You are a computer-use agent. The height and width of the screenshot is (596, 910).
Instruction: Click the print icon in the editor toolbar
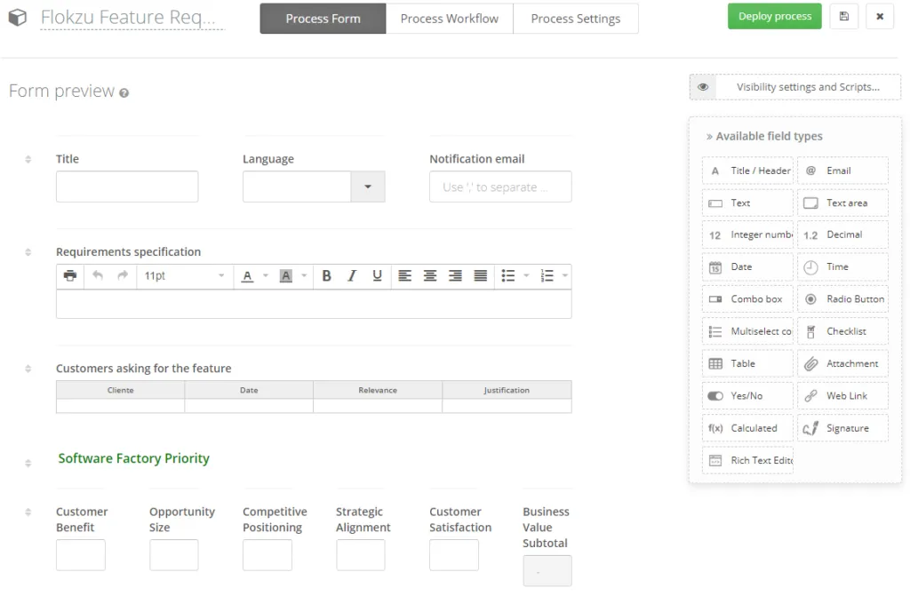(x=69, y=275)
